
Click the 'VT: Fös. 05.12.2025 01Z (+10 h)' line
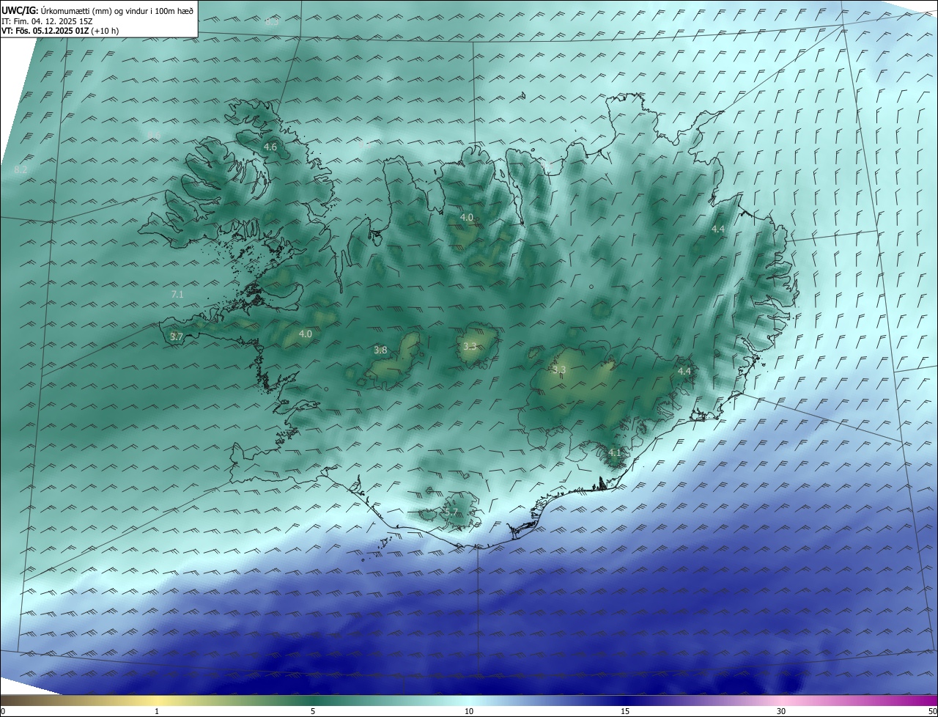click(60, 31)
